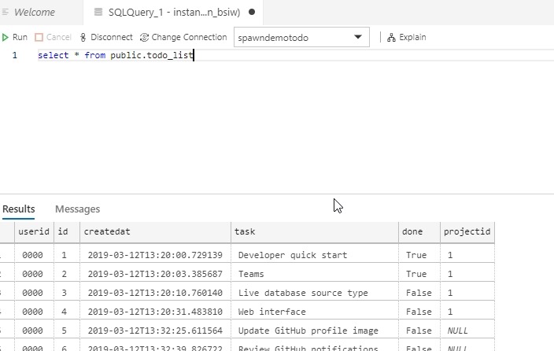Click the Cancel stop square icon
The image size is (554, 351).
tap(39, 37)
